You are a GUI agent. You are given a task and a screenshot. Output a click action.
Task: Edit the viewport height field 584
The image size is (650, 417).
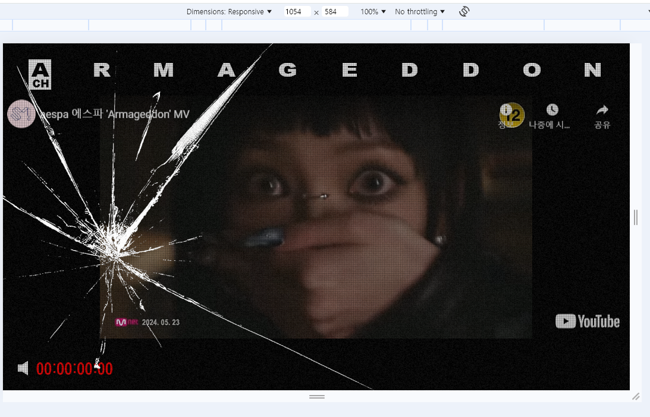pyautogui.click(x=335, y=12)
